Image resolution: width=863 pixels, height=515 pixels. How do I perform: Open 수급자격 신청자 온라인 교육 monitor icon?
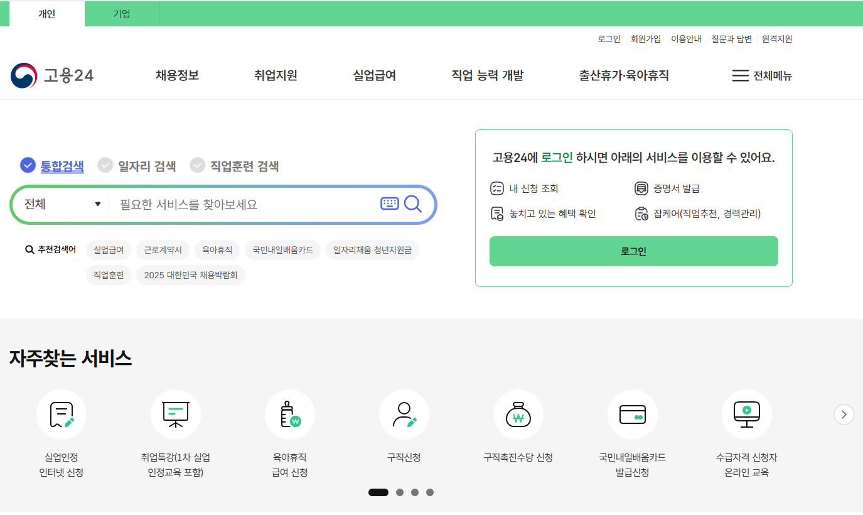click(x=746, y=414)
